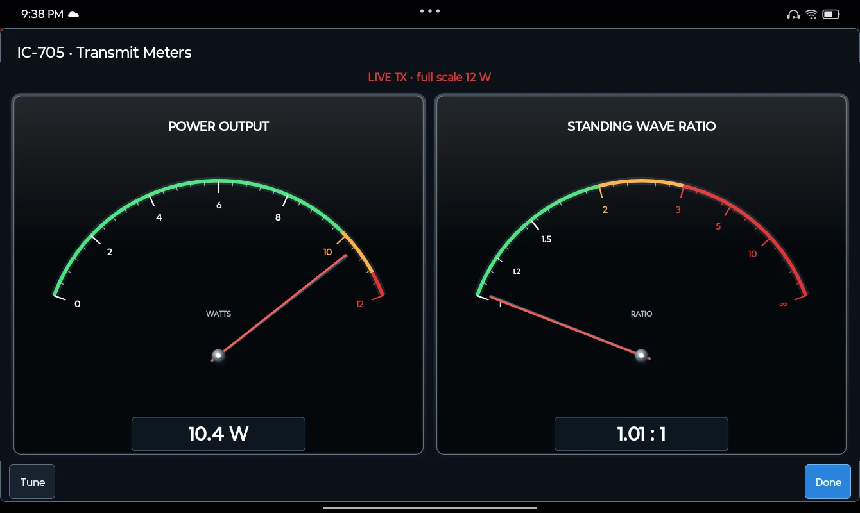This screenshot has height=513, width=860.
Task: Tap the Wi-Fi icon in status bar
Action: (811, 14)
